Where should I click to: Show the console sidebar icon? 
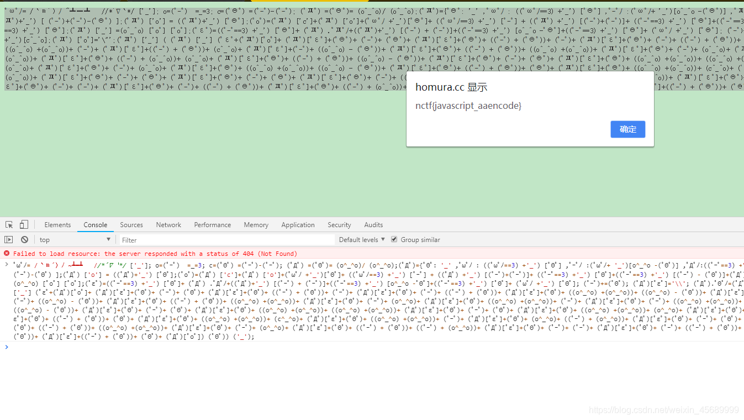pyautogui.click(x=8, y=239)
